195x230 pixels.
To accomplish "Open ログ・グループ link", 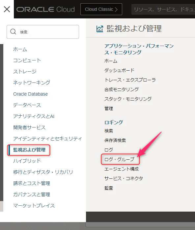I will tap(120, 159).
